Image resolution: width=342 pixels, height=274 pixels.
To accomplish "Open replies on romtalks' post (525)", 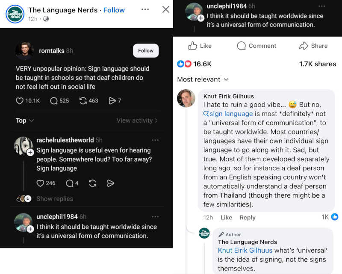I will click(54, 101).
